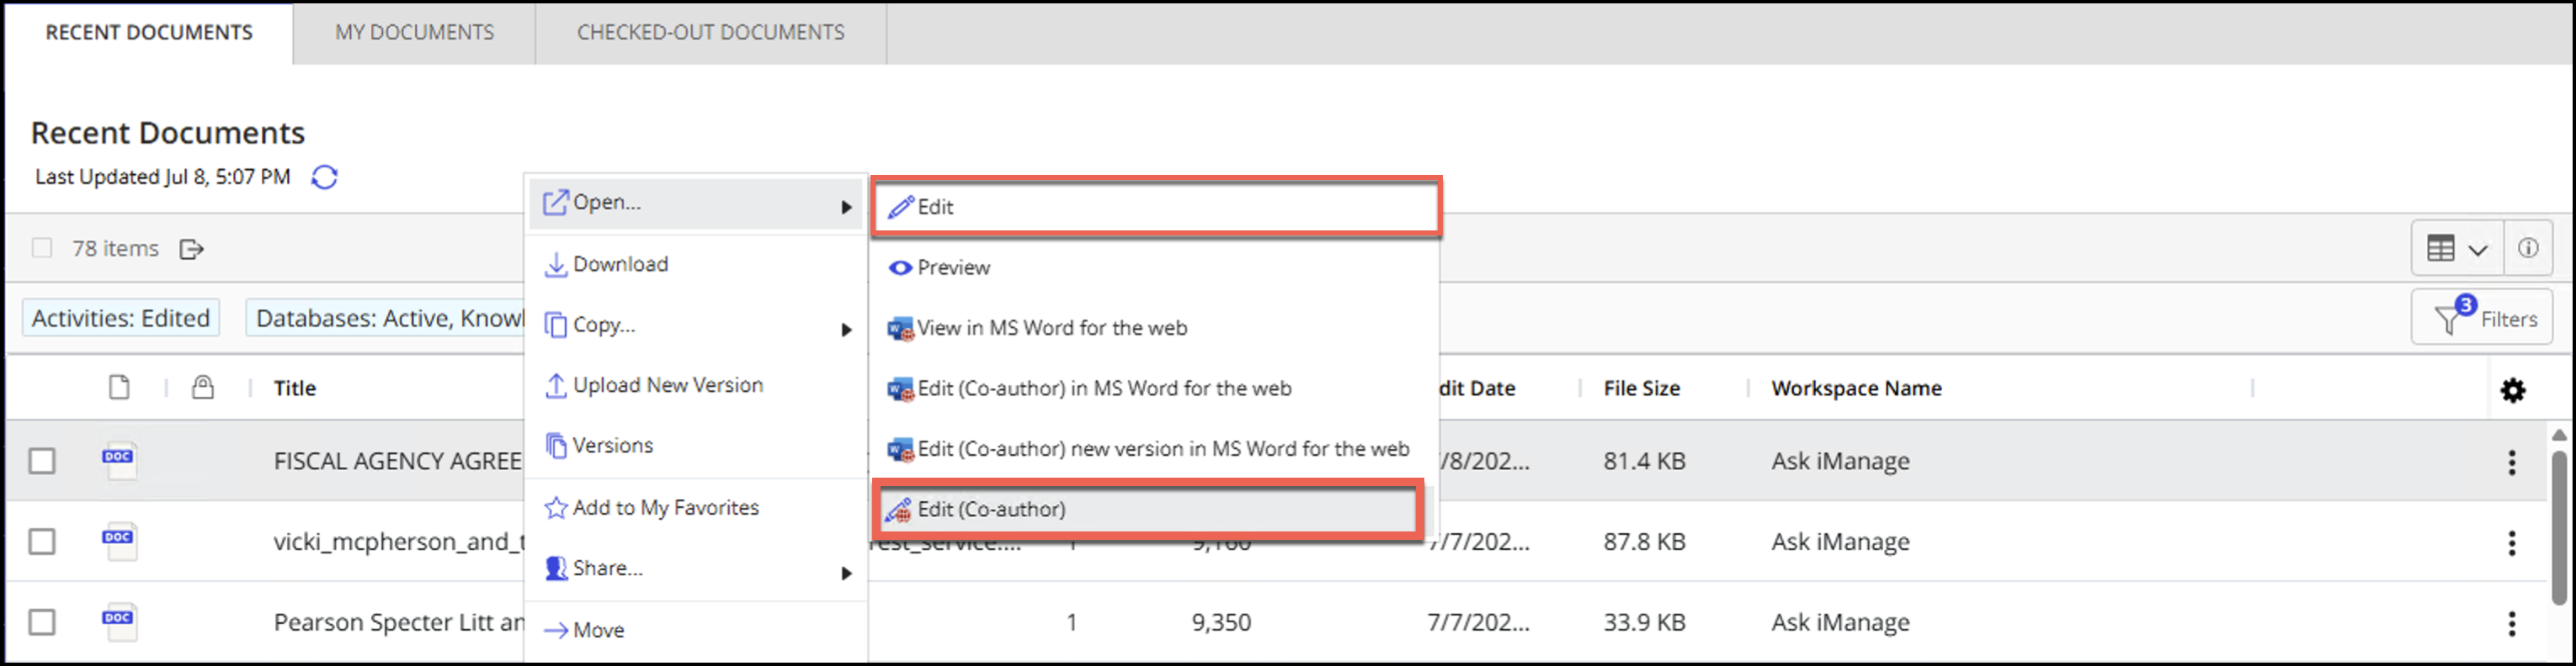Viewport: 2576px width, 666px height.
Task: Click the info panel icon
Action: click(2527, 247)
